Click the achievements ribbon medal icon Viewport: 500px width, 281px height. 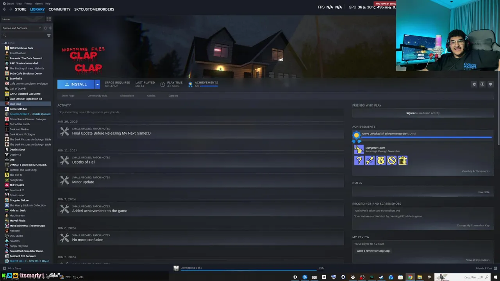[x=356, y=136]
